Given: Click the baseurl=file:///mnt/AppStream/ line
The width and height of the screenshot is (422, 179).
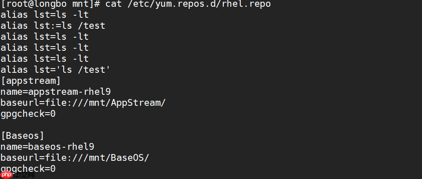Looking at the screenshot, I should 83,103.
